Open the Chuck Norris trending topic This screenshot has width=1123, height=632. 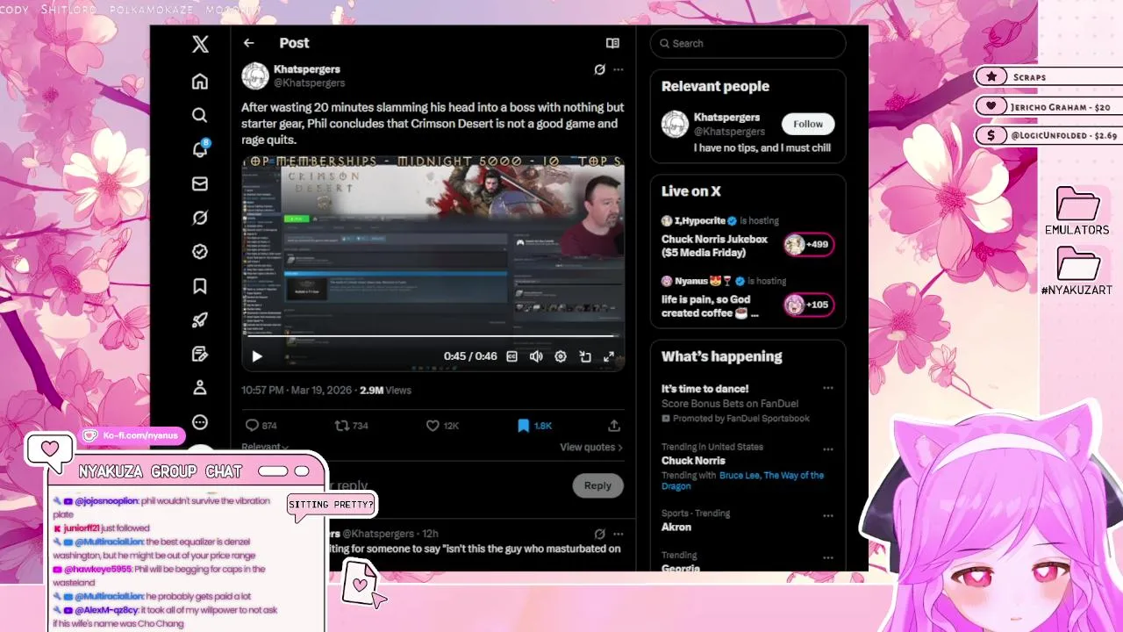[693, 460]
